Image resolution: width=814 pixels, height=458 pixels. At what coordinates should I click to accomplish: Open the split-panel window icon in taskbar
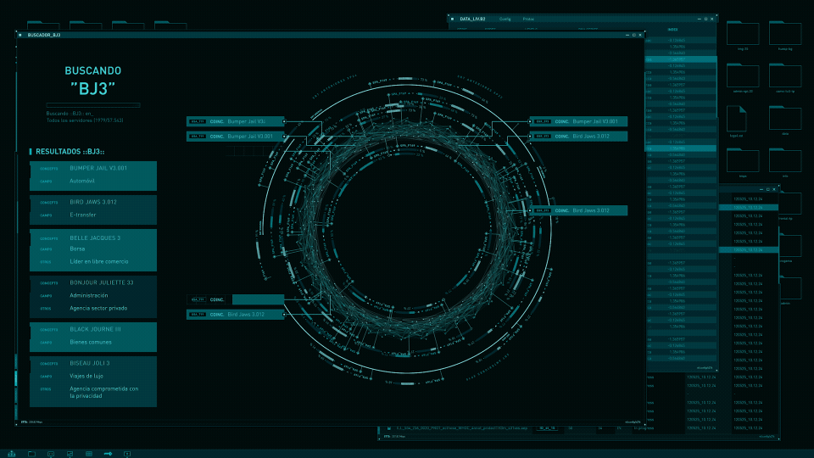click(70, 454)
